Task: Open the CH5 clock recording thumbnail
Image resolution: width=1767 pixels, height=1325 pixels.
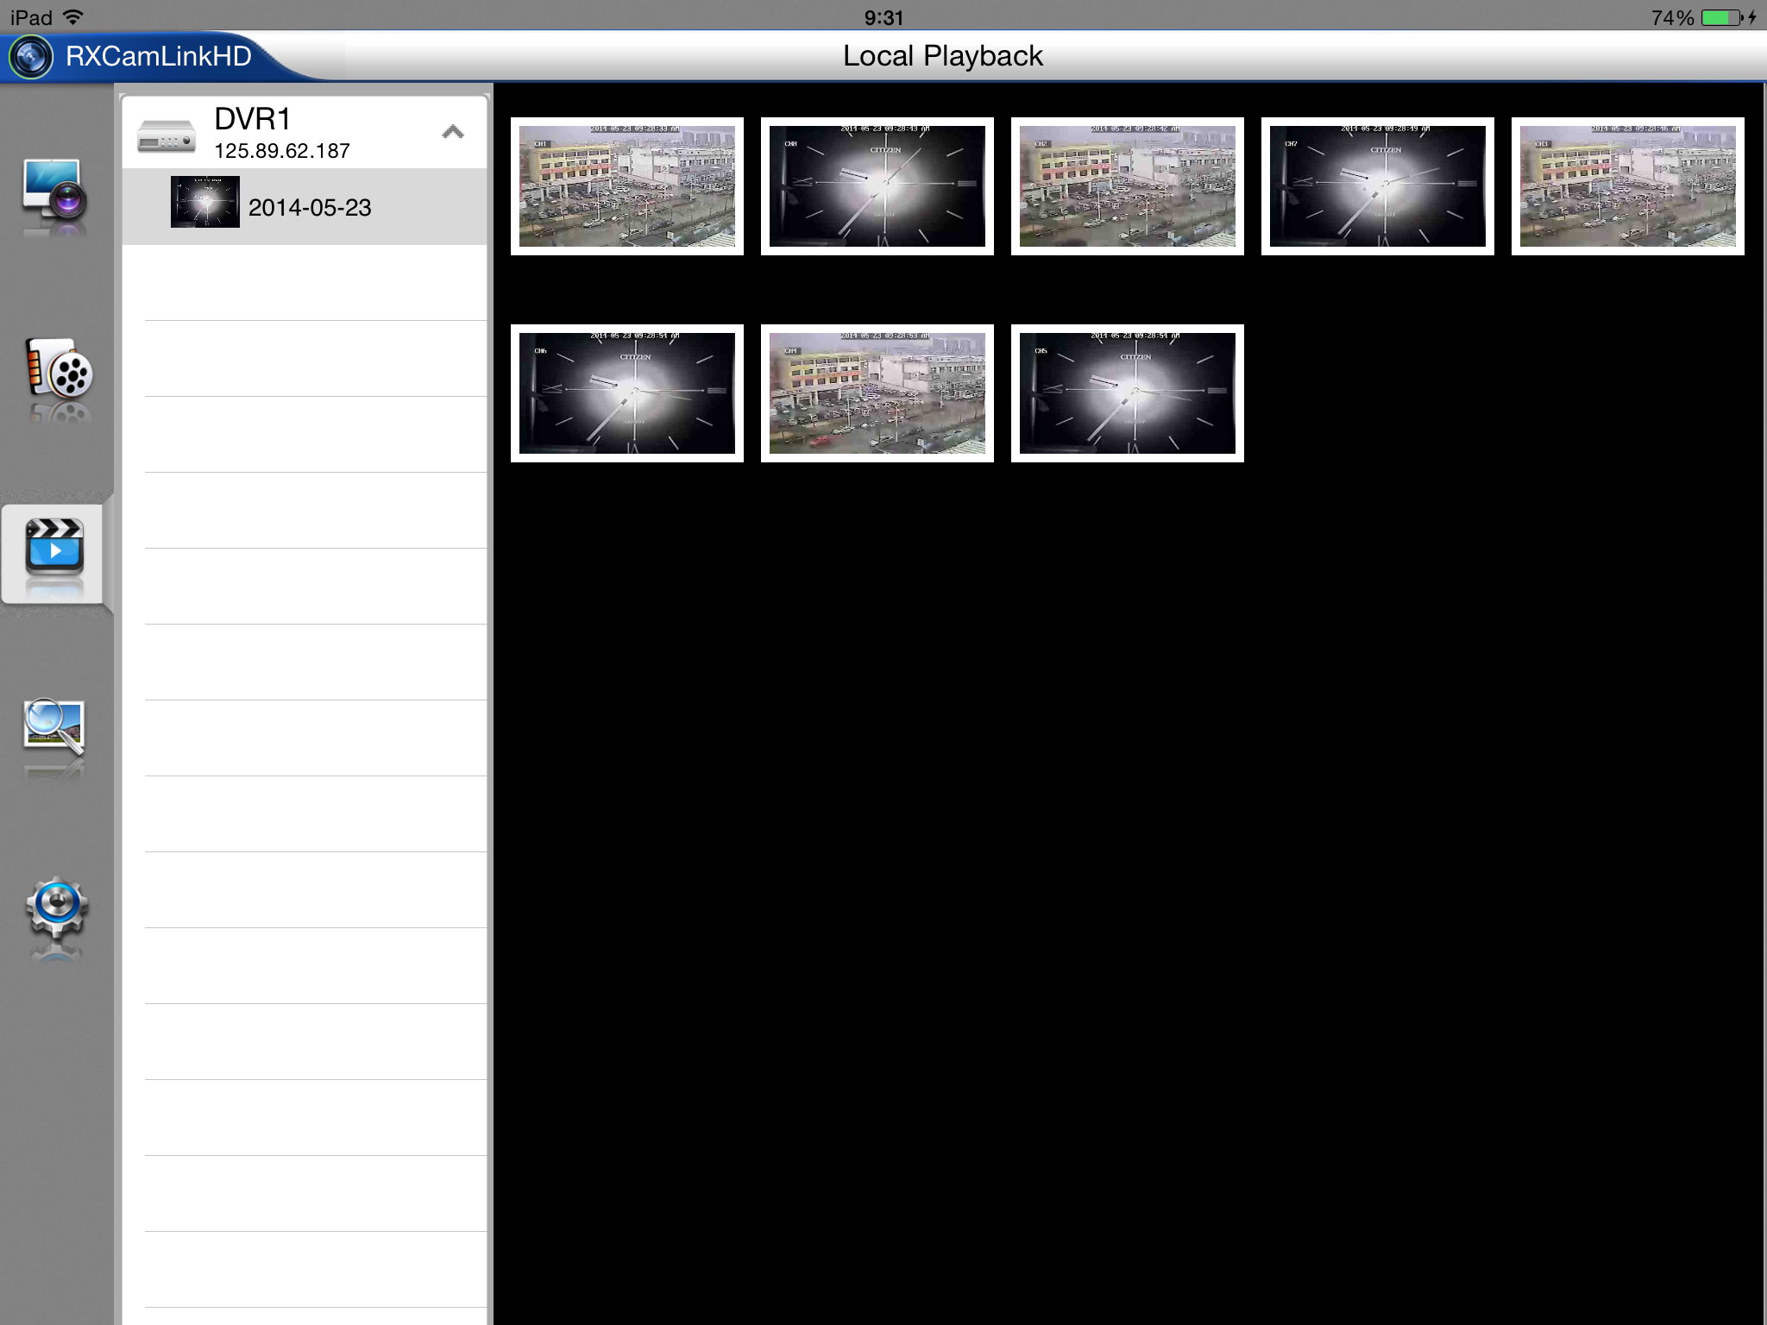Action: tap(1128, 393)
